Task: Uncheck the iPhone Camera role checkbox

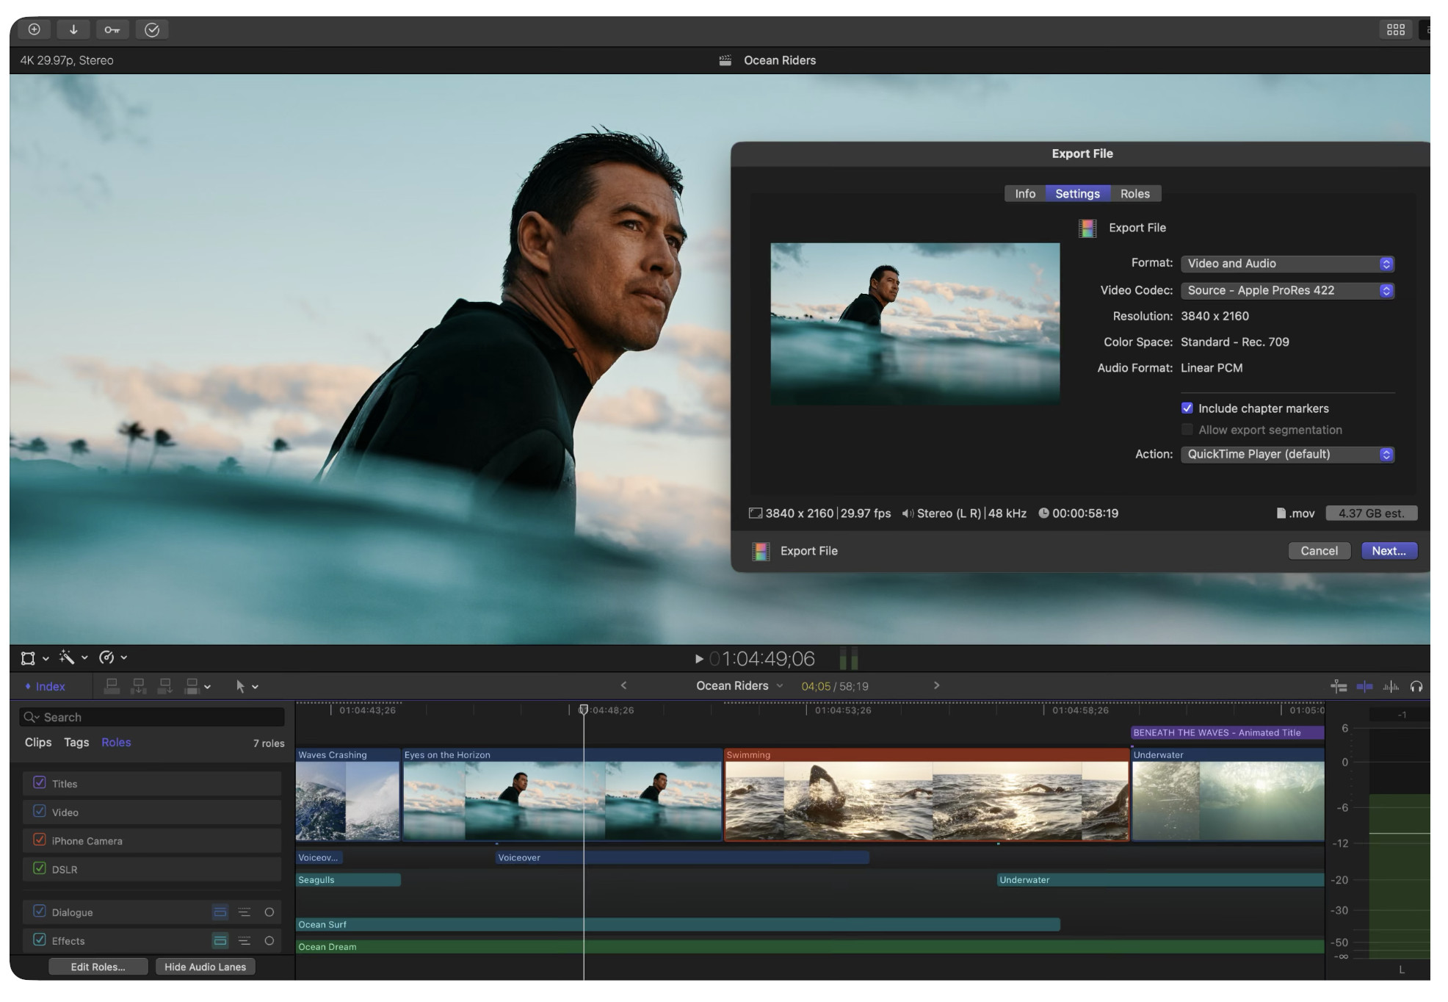Action: [40, 840]
